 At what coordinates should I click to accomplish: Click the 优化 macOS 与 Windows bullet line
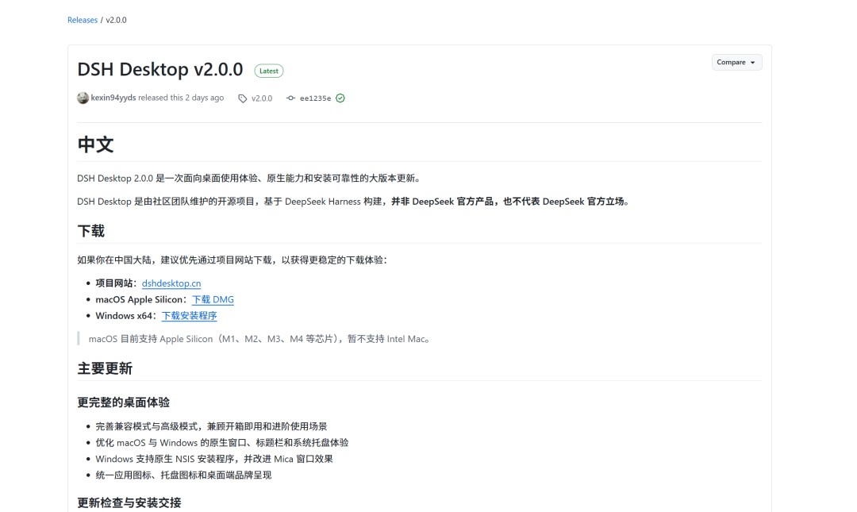point(222,442)
